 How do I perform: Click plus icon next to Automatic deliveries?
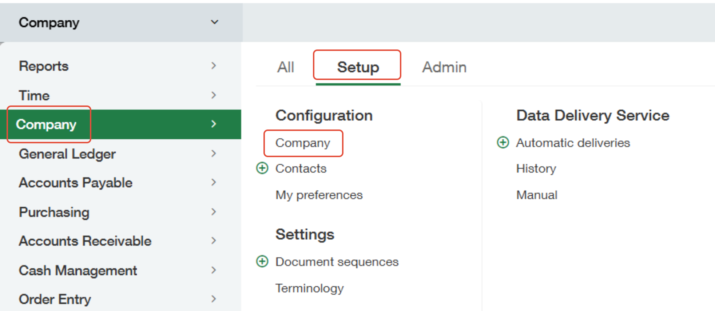[503, 143]
